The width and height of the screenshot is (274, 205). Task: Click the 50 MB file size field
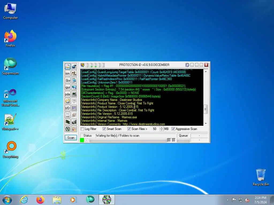pyautogui.click(x=155, y=129)
